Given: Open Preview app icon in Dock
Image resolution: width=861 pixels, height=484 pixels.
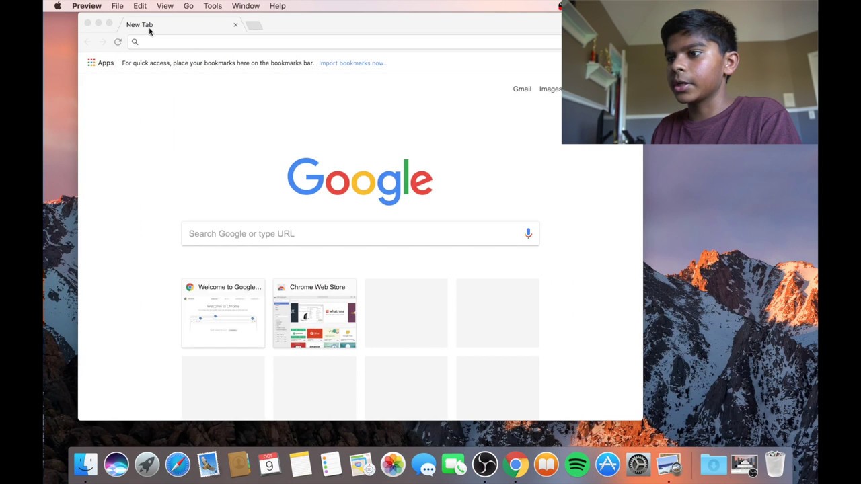Looking at the screenshot, I should click(669, 465).
